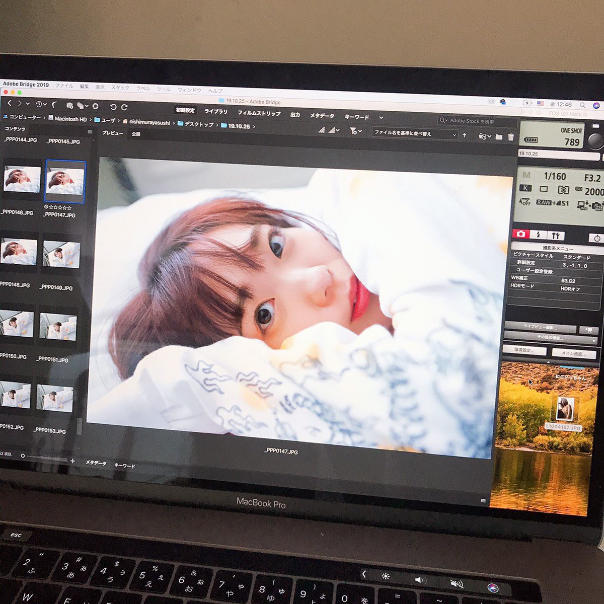
Task: Click the open in Camera Raw aperture icon
Action: (96, 106)
